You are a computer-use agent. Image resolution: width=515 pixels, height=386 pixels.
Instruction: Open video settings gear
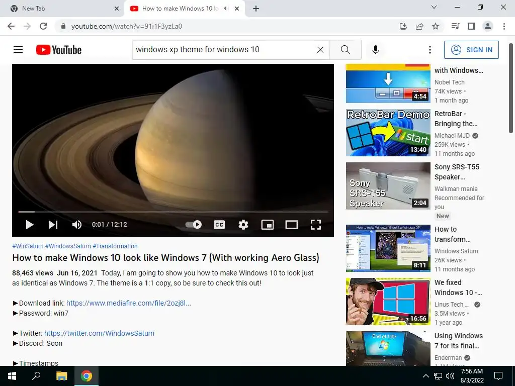pos(243,225)
